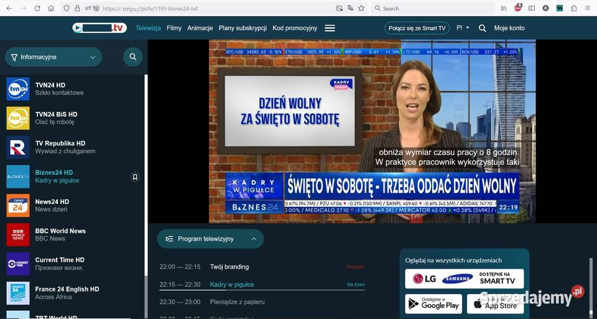
Task: Click the Biznes24 live video player
Action: click(x=372, y=131)
